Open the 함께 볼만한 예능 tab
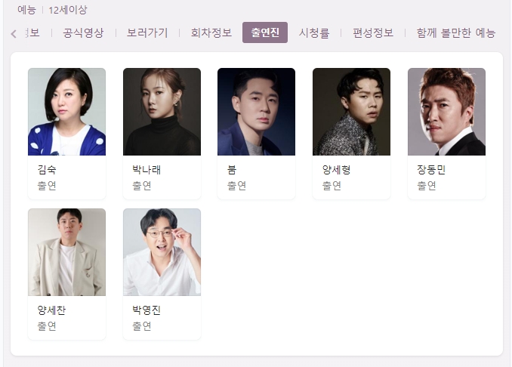Viewport: 512px width, 367px height. coord(456,32)
